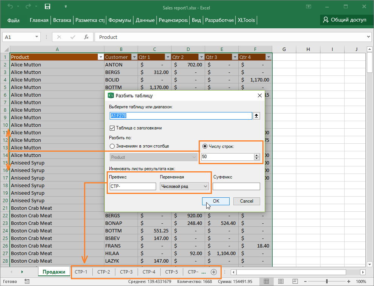Click the range selector collapse icon
The image size is (374, 286).
[x=257, y=116]
